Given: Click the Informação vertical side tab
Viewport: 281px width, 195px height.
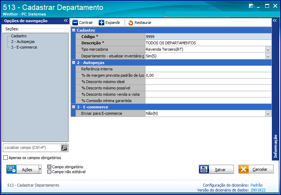Looking at the screenshot, I should coord(275,146).
